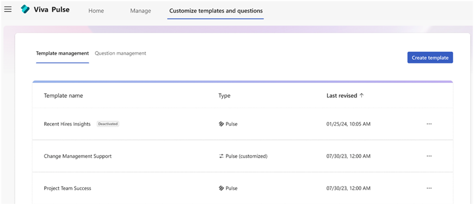
Task: Sort by the Template name column header
Action: coord(63,96)
